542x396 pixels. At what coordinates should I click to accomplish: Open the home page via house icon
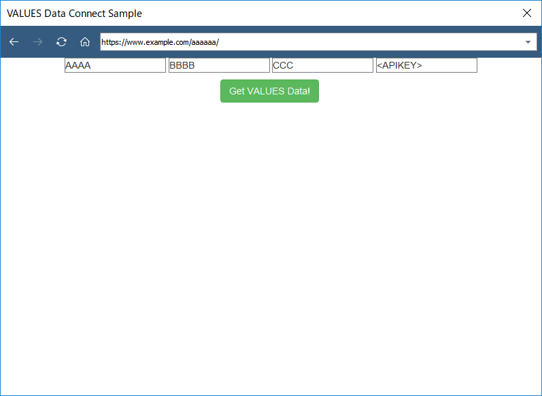85,42
